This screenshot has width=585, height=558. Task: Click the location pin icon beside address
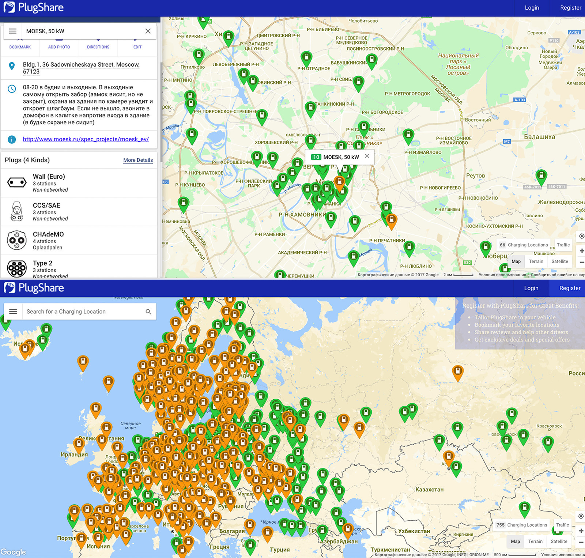(x=12, y=66)
